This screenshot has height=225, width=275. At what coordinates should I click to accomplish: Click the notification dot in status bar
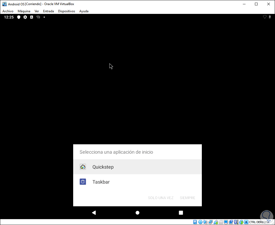pyautogui.click(x=44, y=17)
